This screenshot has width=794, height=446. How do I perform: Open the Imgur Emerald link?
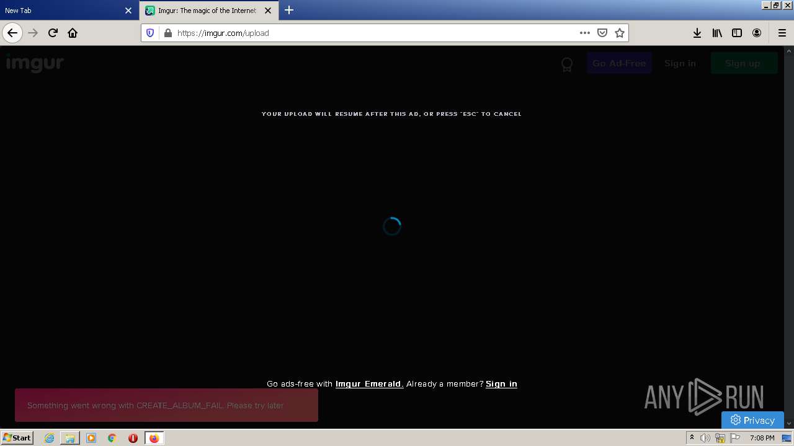click(369, 384)
